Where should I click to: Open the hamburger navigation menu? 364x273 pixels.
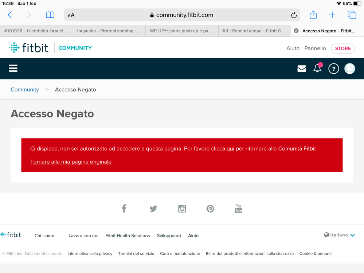pyautogui.click(x=13, y=69)
